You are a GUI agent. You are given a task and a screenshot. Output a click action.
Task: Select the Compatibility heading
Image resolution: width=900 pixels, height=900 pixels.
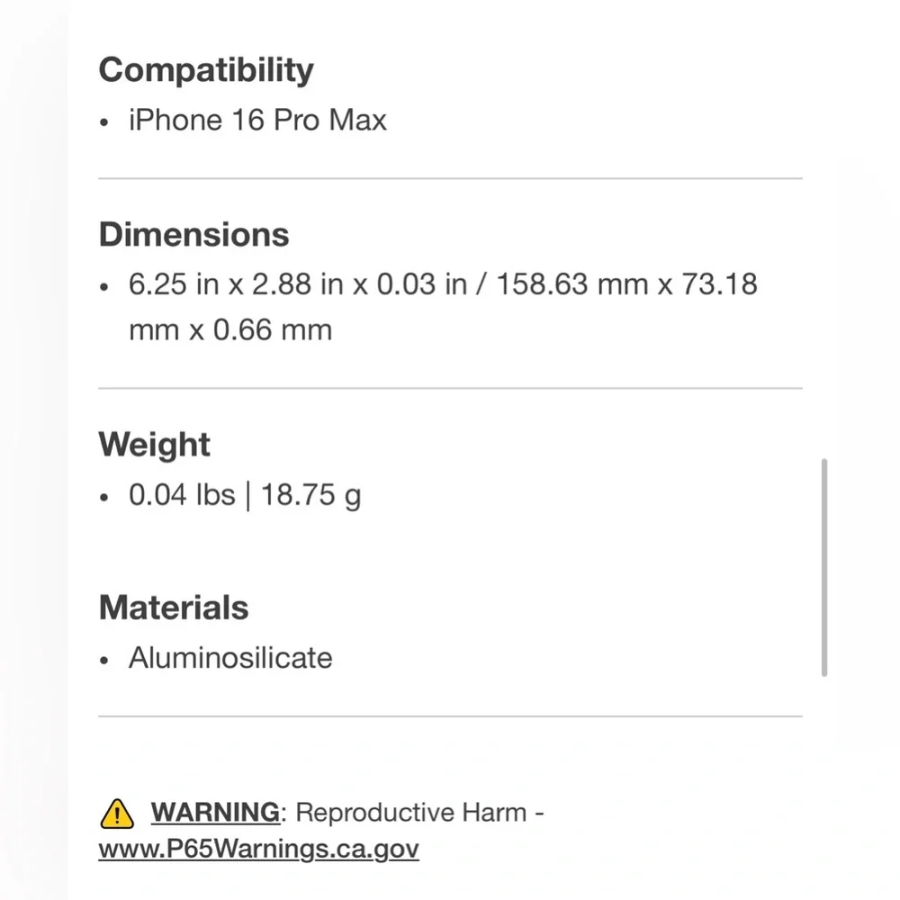tap(206, 70)
